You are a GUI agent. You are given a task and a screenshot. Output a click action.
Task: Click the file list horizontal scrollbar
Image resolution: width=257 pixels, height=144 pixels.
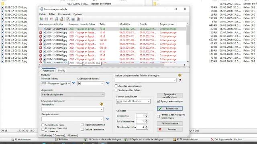102,65
